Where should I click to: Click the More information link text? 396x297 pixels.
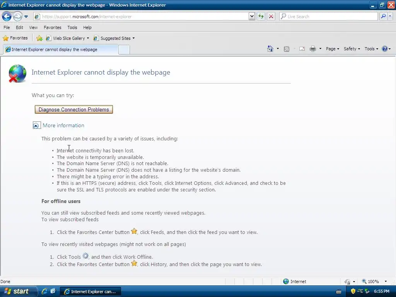click(63, 126)
